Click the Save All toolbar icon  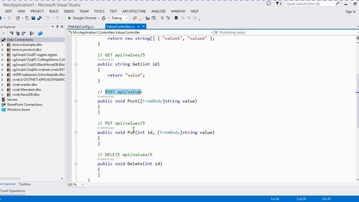(x=39, y=18)
